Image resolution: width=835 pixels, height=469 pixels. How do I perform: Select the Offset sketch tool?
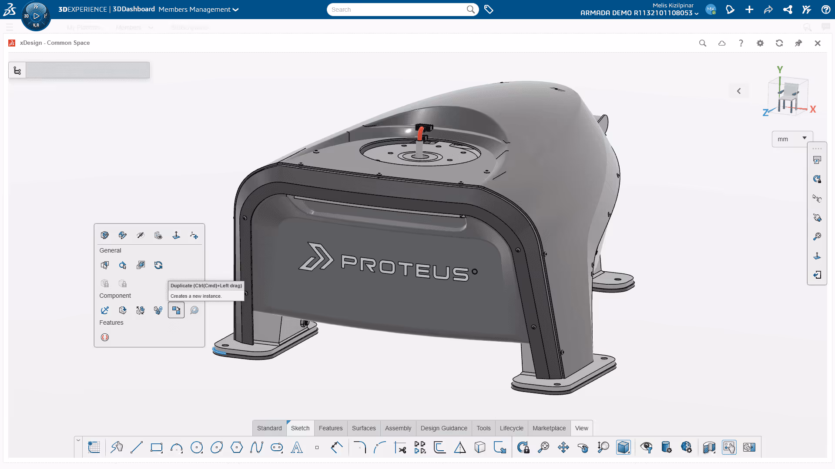(440, 447)
